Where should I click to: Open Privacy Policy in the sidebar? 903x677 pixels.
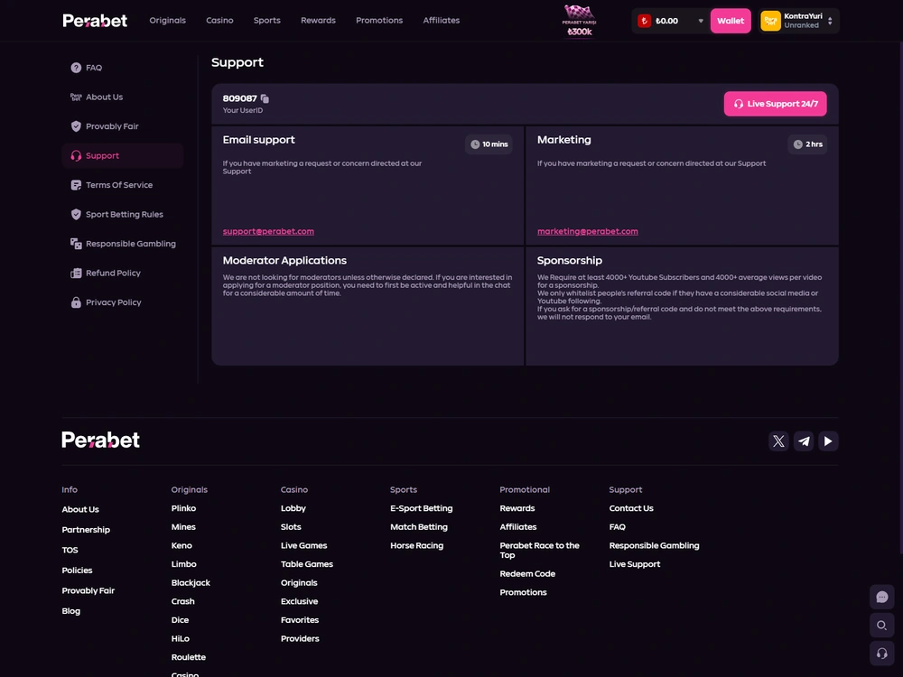123,302
